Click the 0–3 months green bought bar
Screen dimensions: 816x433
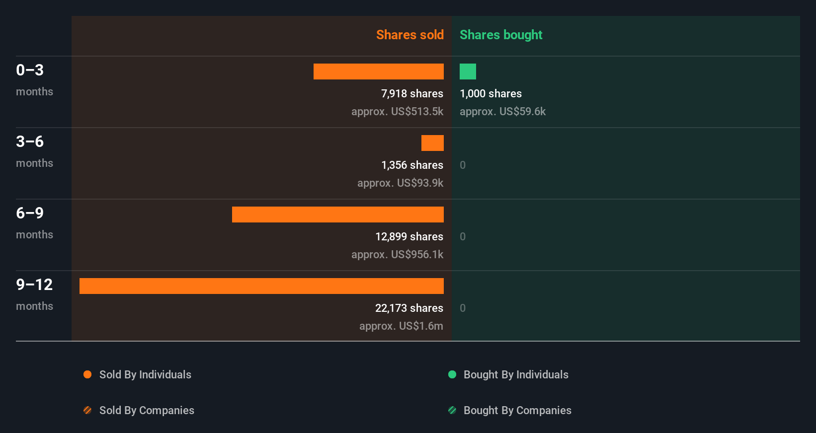click(x=468, y=72)
